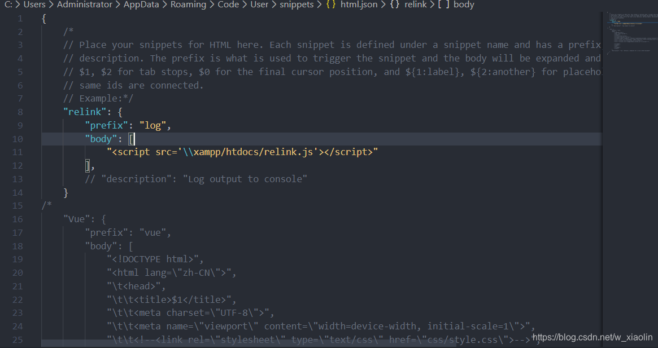Click the closing brace on line 14
Viewport: 658px width, 348px height.
[66, 192]
